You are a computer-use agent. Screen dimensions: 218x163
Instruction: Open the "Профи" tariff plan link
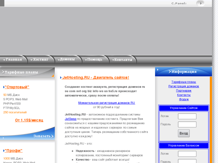pos(13,151)
